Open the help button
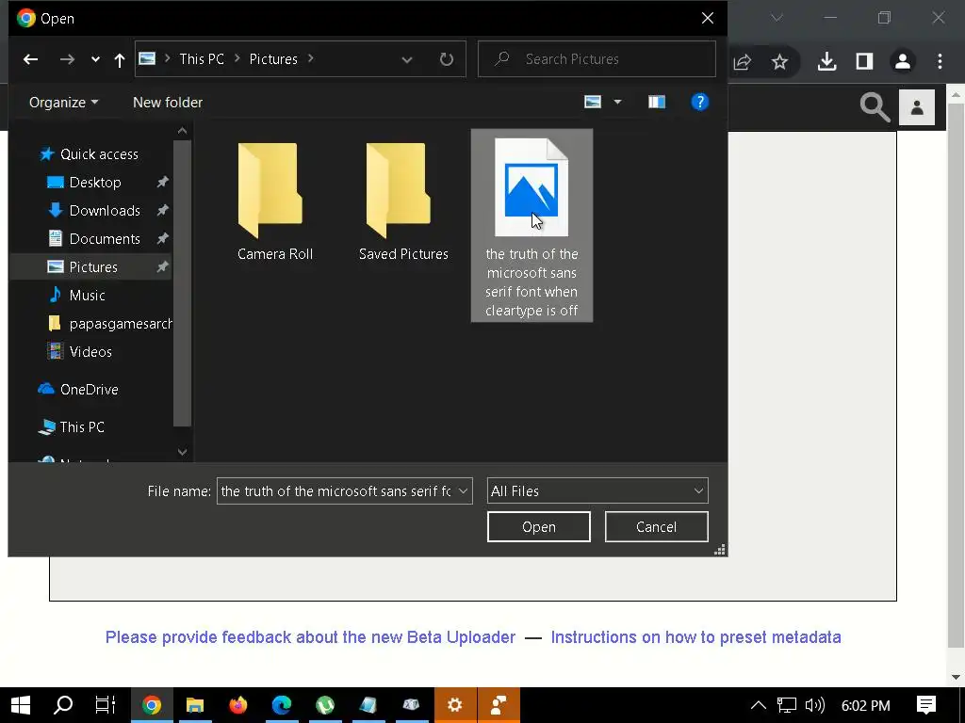The image size is (965, 723). (700, 102)
